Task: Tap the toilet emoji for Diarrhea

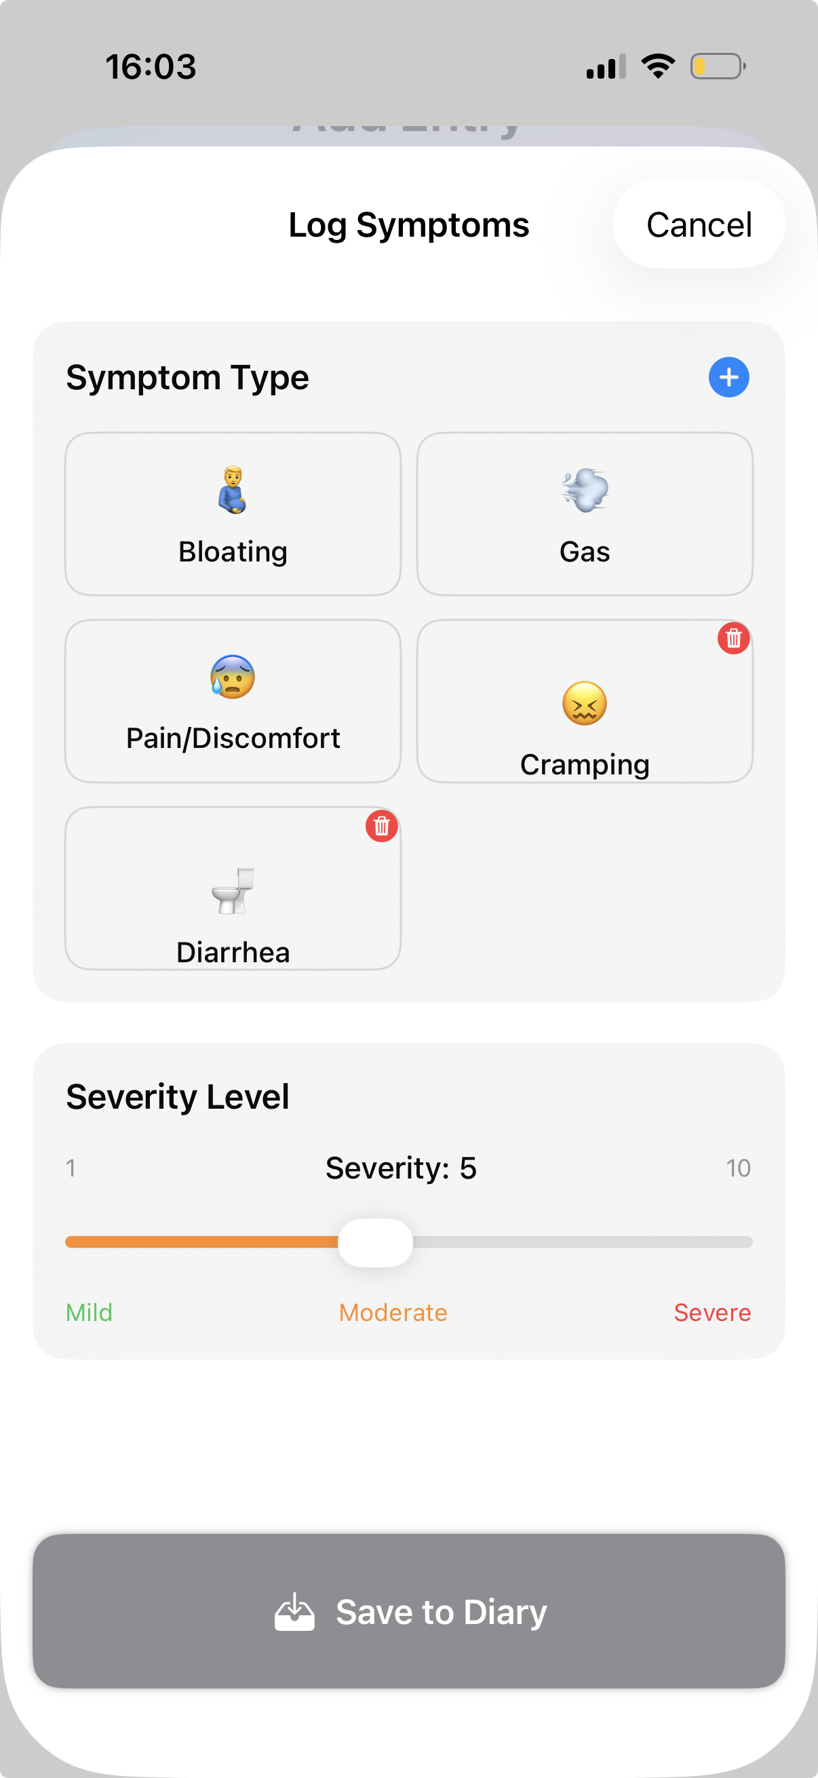Action: pyautogui.click(x=233, y=890)
